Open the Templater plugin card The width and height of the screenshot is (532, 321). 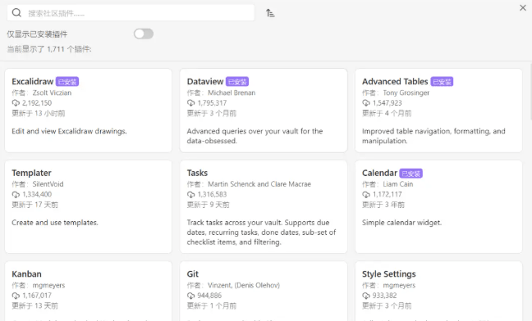88,206
